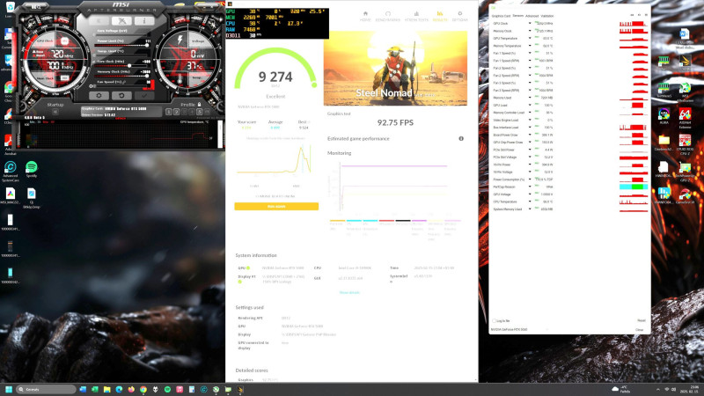704x396 pixels.
Task: Open 3DMark HOME tab
Action: (x=365, y=17)
